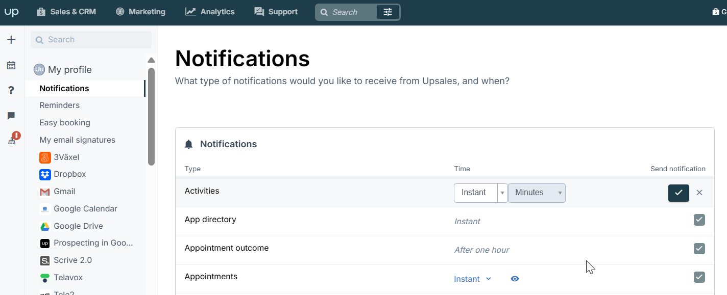Click the settings sidebar Search box
The height and width of the screenshot is (295, 727).
[91, 40]
